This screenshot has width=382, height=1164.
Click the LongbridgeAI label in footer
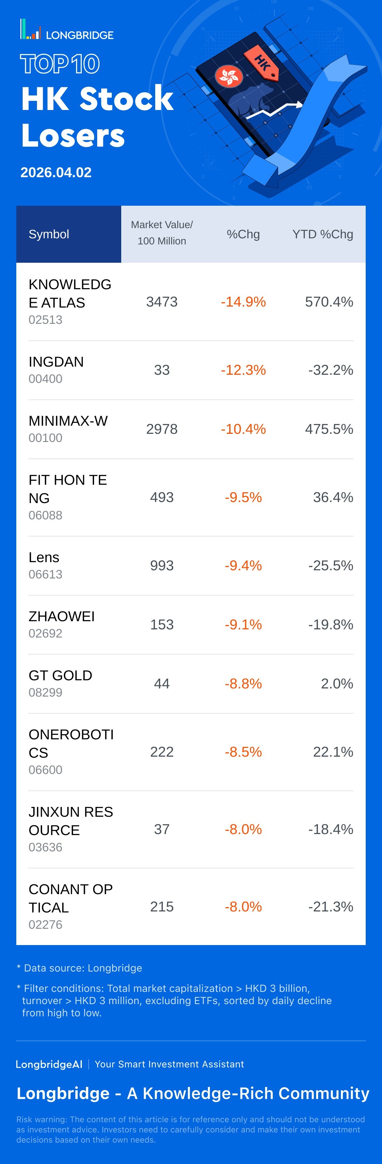pos(49,1064)
